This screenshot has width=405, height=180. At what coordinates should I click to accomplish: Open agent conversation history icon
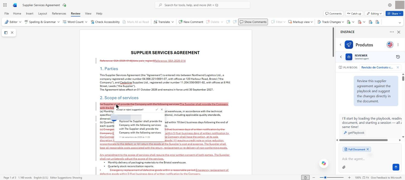pos(398,57)
